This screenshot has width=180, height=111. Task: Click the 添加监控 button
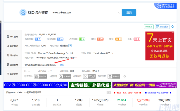tap(149, 27)
